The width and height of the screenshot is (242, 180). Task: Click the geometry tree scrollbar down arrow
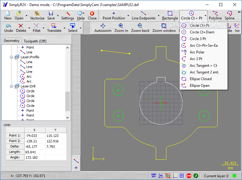(67, 118)
